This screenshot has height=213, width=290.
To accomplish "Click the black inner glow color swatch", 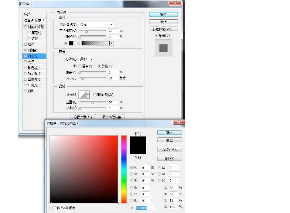I will pyautogui.click(x=71, y=43).
